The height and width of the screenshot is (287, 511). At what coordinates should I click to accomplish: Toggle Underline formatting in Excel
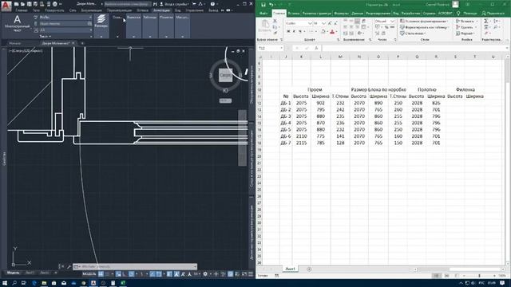(300, 32)
